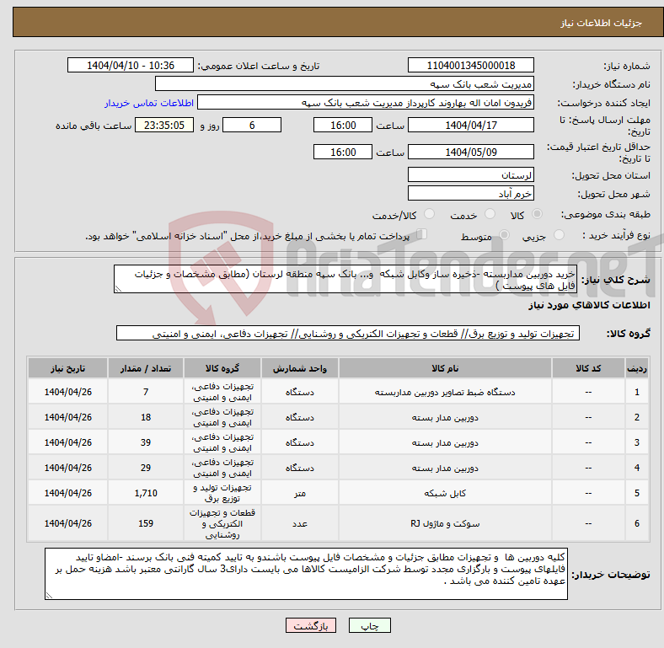This screenshot has width=664, height=648.
Task: Select the متوسط purchase type radio
Action: click(x=504, y=235)
